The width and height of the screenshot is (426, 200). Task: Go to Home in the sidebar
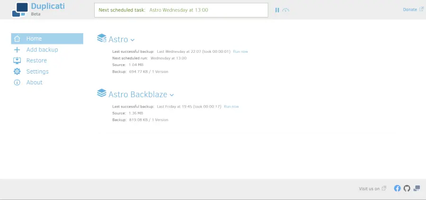click(47, 39)
